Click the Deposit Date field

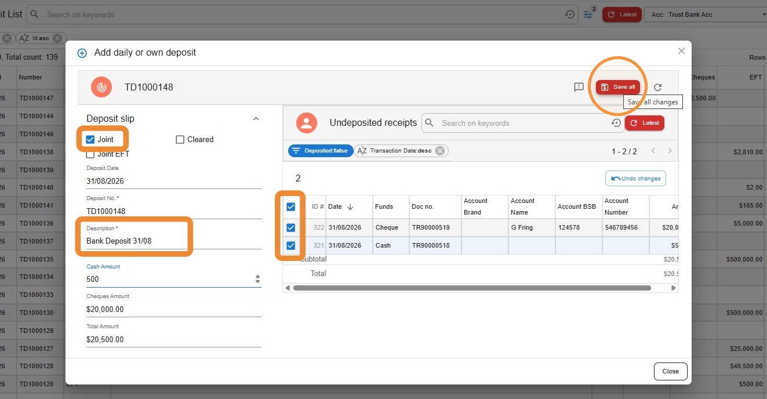tap(173, 181)
